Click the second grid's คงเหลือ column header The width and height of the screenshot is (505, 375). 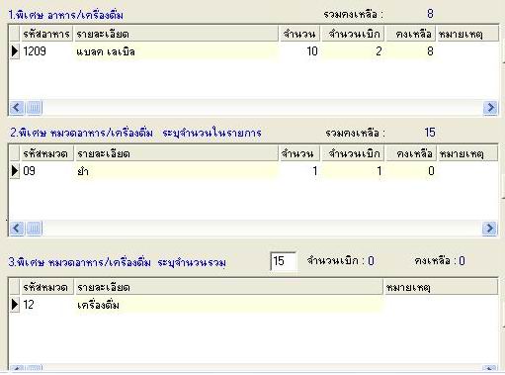[x=411, y=153]
